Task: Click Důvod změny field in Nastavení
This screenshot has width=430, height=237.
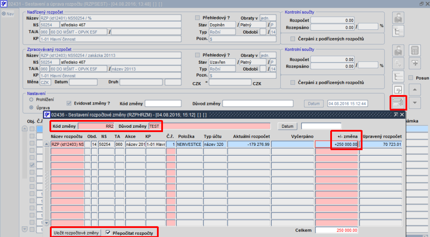Action: [x=258, y=103]
